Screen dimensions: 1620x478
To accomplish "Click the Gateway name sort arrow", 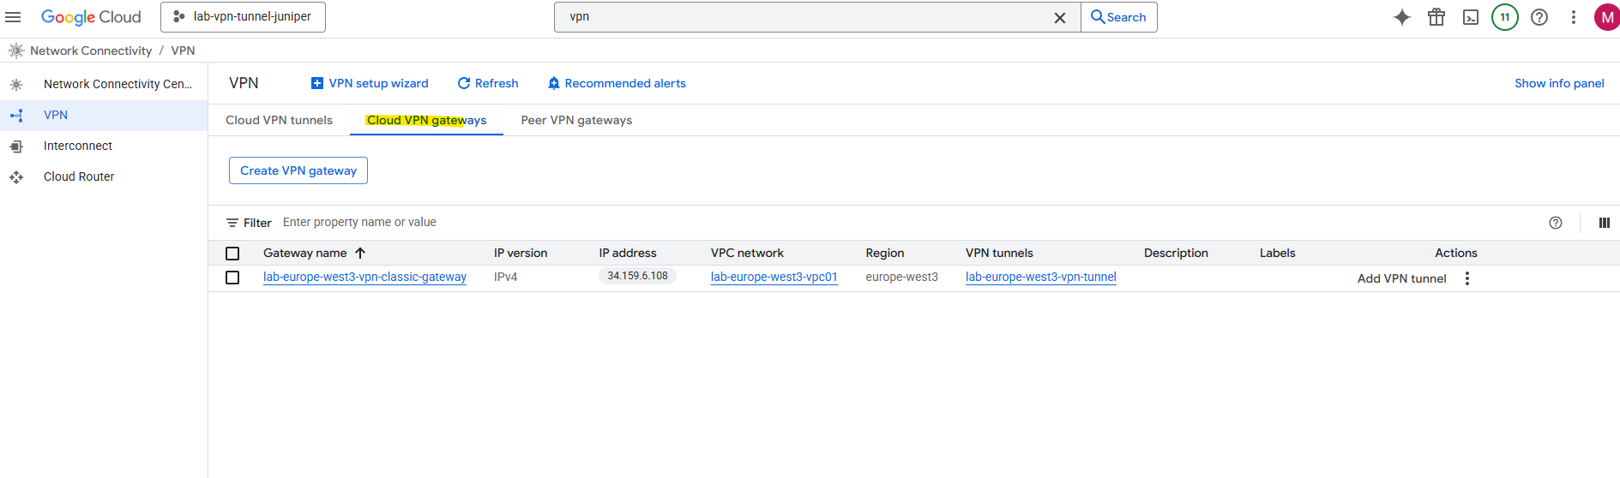I will point(360,253).
